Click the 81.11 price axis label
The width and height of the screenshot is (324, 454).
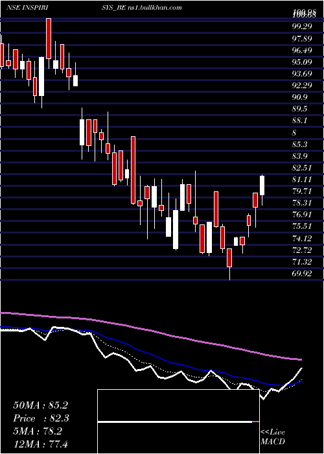coord(302,180)
